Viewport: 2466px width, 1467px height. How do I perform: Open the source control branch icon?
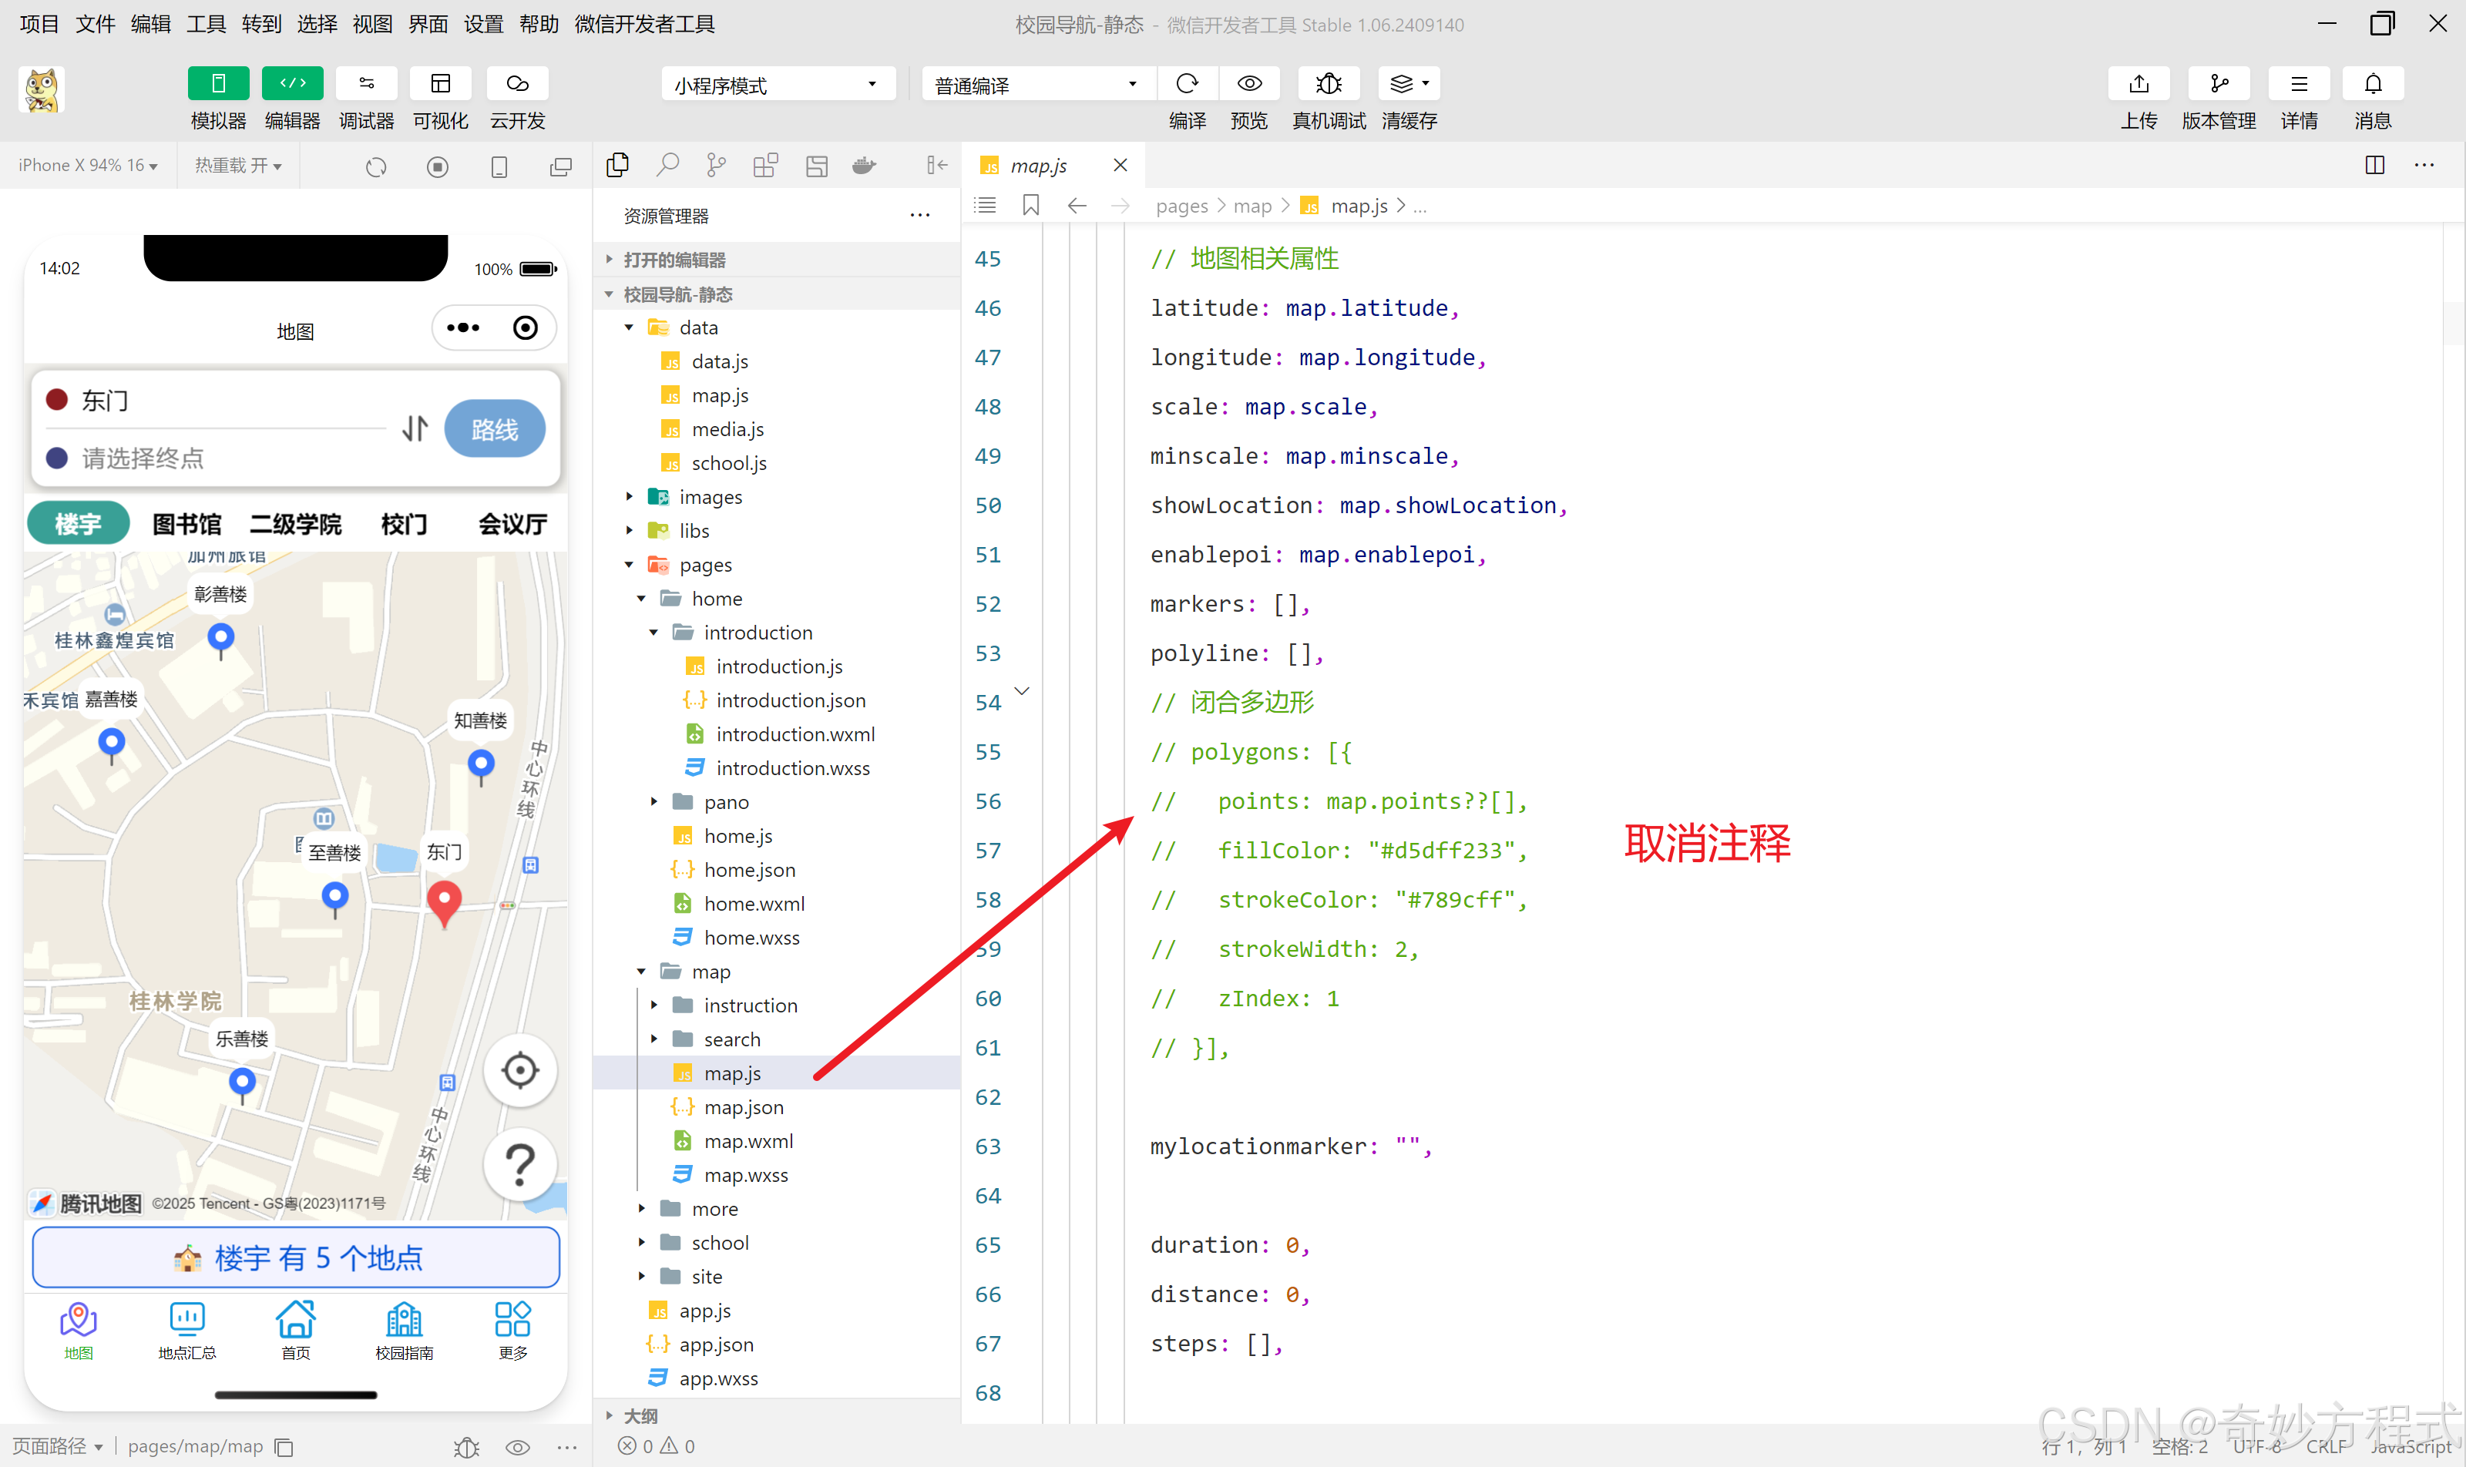[x=716, y=165]
